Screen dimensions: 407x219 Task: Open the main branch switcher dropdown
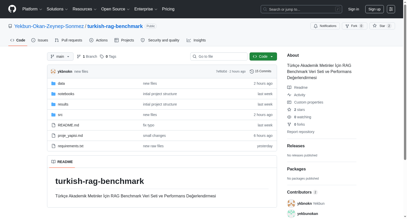click(x=60, y=56)
